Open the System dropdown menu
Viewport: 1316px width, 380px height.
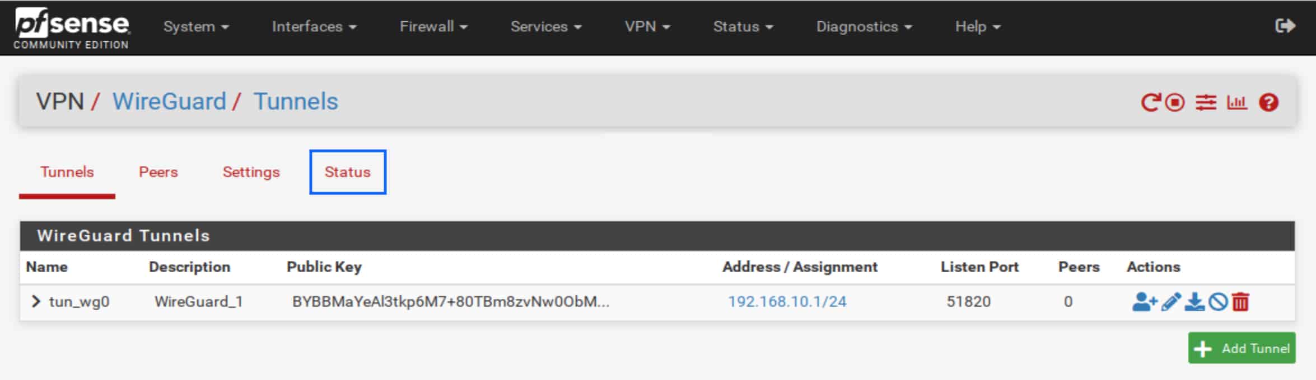196,26
